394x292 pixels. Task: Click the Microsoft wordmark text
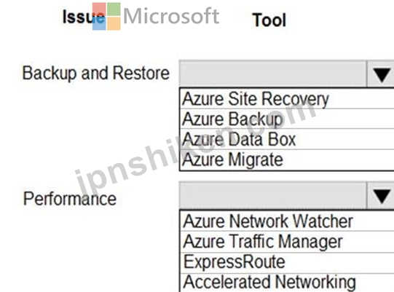[x=171, y=16]
